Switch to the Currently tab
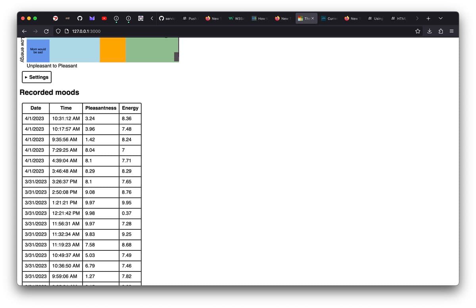 tap(330, 18)
